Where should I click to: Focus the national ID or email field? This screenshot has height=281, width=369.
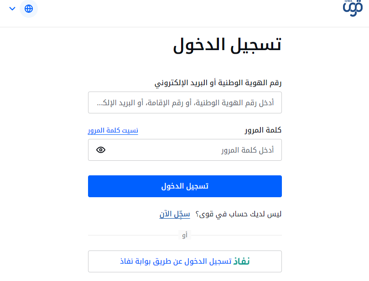[x=185, y=102]
